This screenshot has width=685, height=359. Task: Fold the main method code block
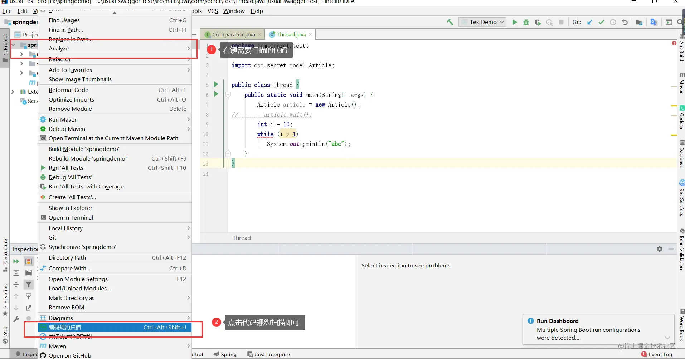[228, 95]
